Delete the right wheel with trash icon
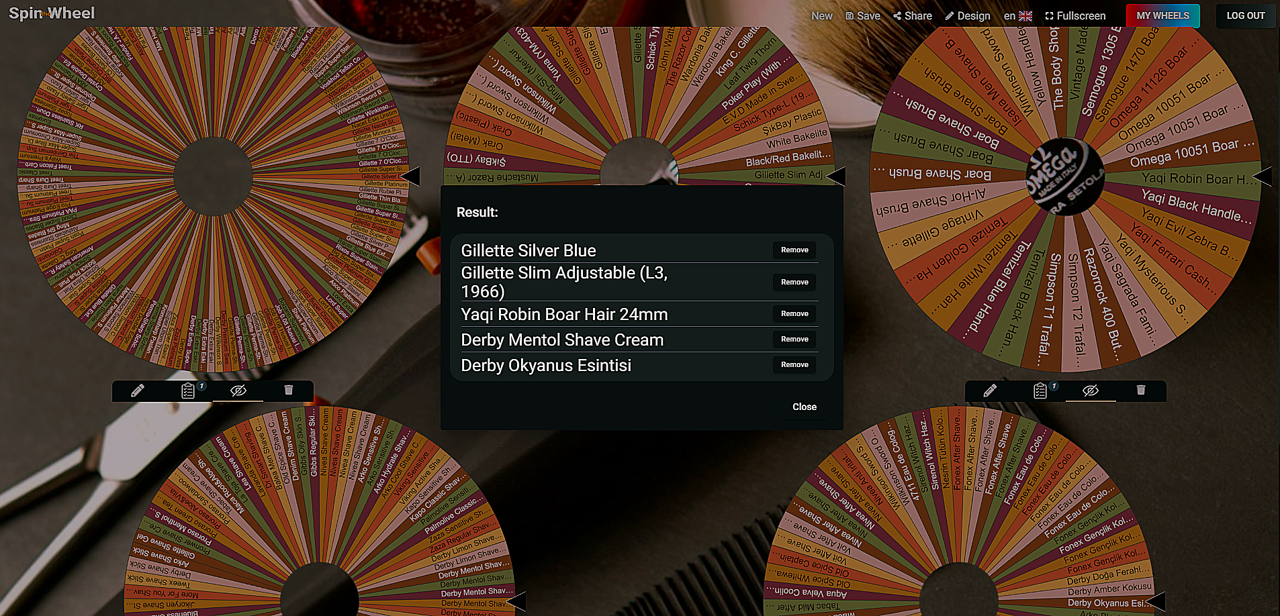1280x616 pixels. (x=1141, y=390)
